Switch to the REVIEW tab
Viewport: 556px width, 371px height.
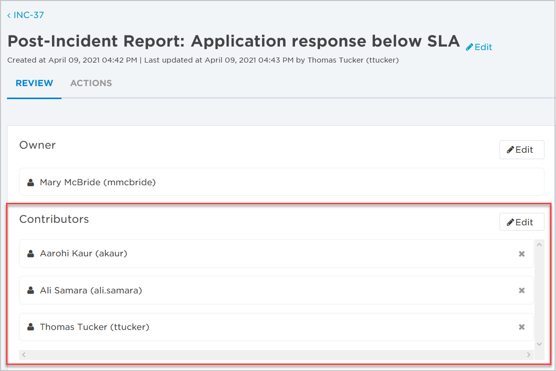34,83
